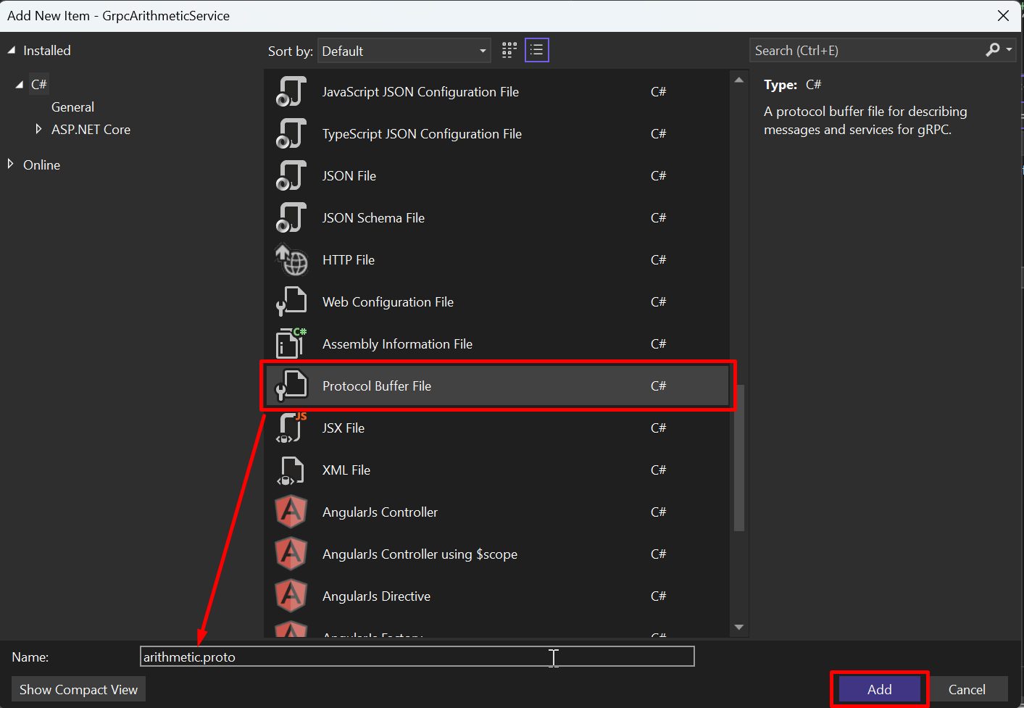Click the Protocol Buffer File icon

[x=291, y=386]
